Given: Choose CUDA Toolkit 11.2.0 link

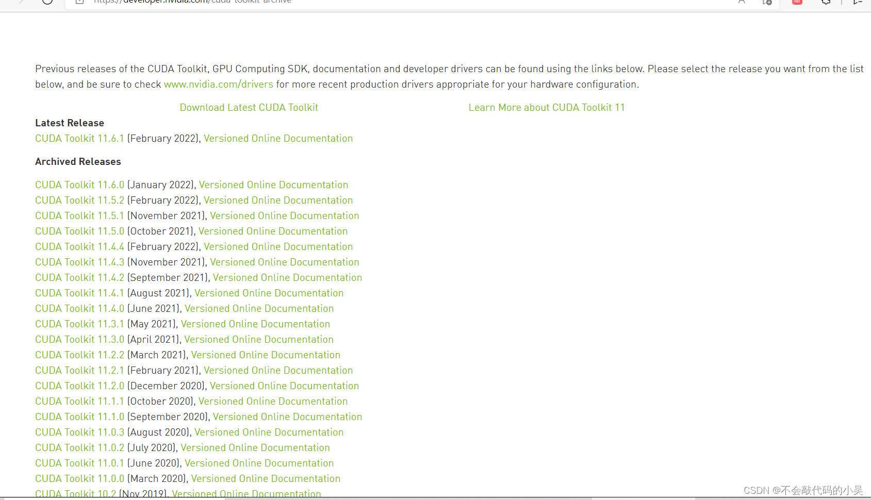Looking at the screenshot, I should (80, 386).
